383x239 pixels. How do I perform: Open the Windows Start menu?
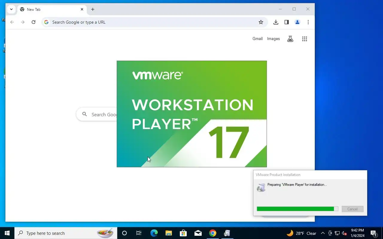pos(7,233)
